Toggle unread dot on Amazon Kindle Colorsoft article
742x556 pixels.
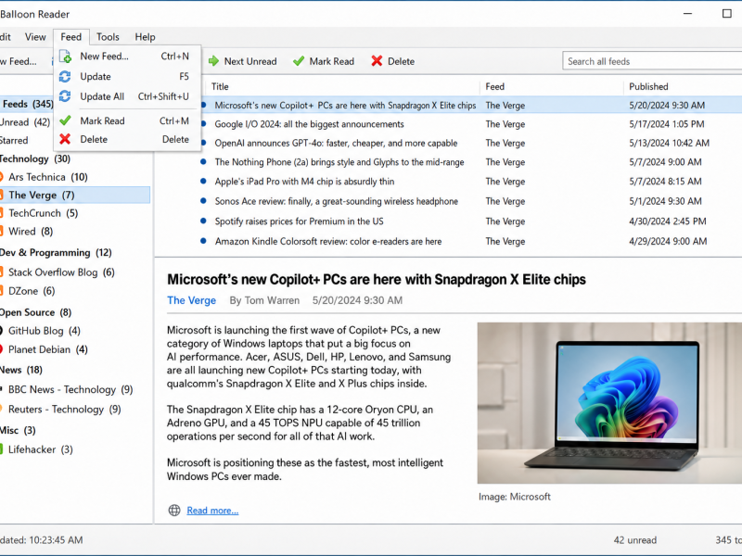pyautogui.click(x=203, y=241)
